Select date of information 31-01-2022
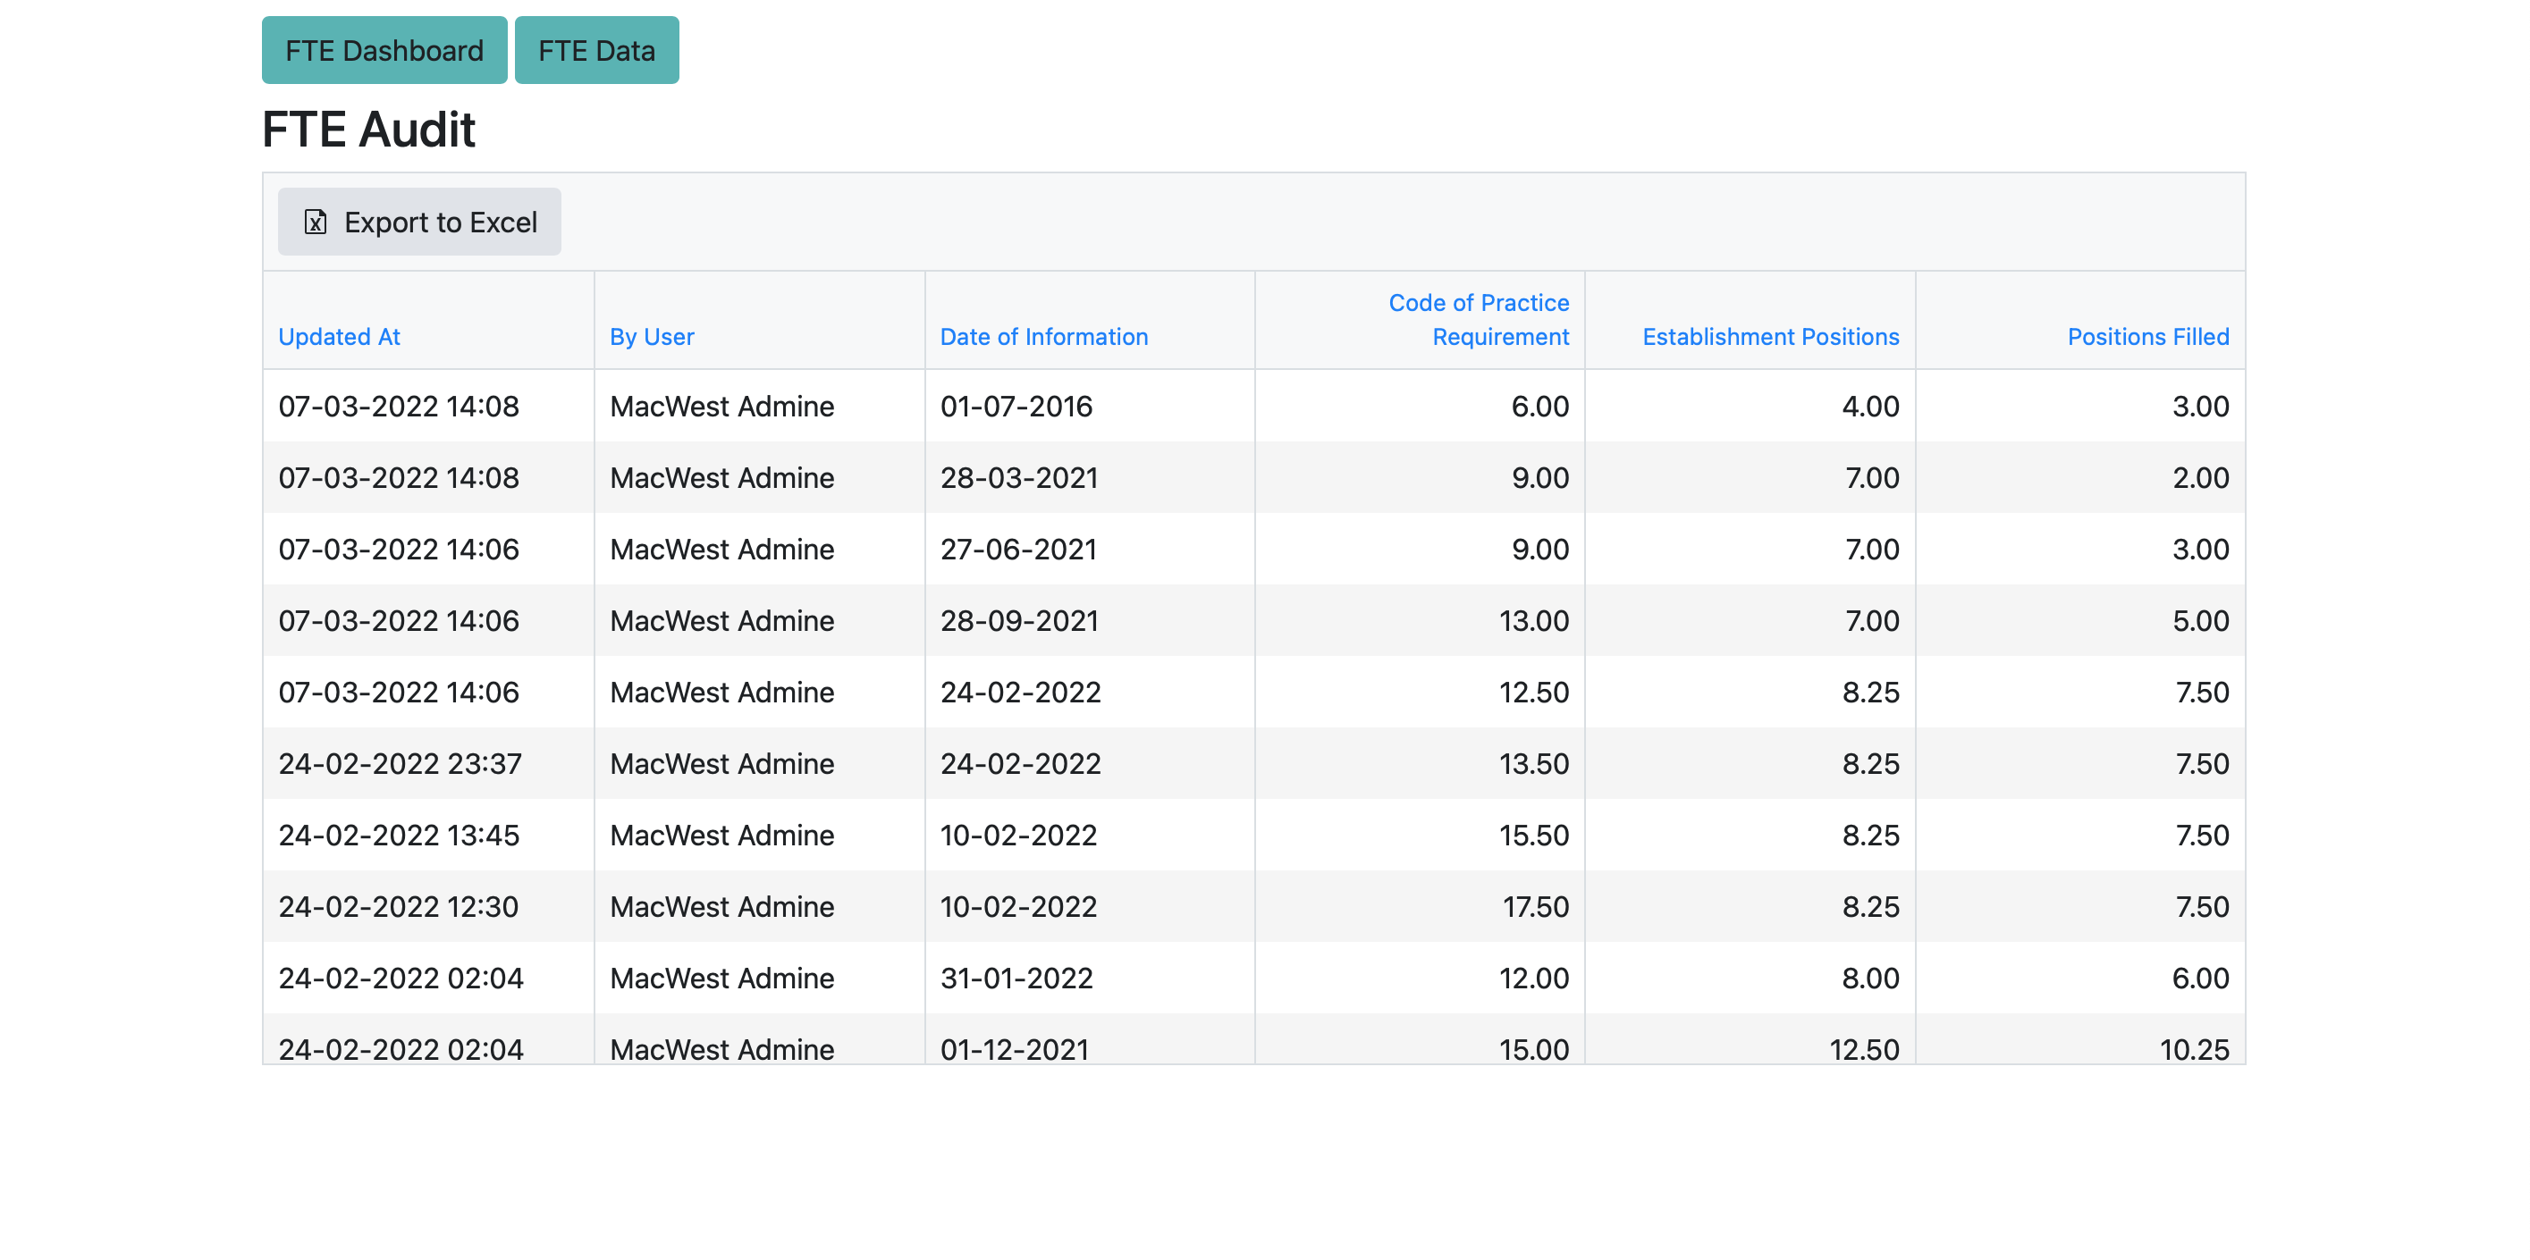The width and height of the screenshot is (2530, 1260). point(1016,979)
